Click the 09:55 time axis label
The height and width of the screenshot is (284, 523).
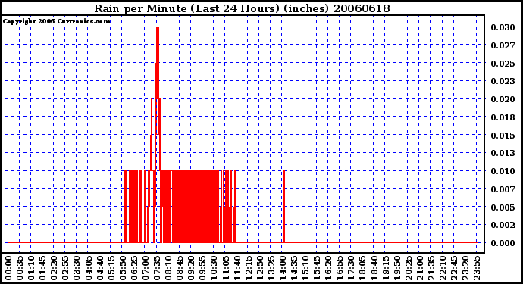coord(202,268)
